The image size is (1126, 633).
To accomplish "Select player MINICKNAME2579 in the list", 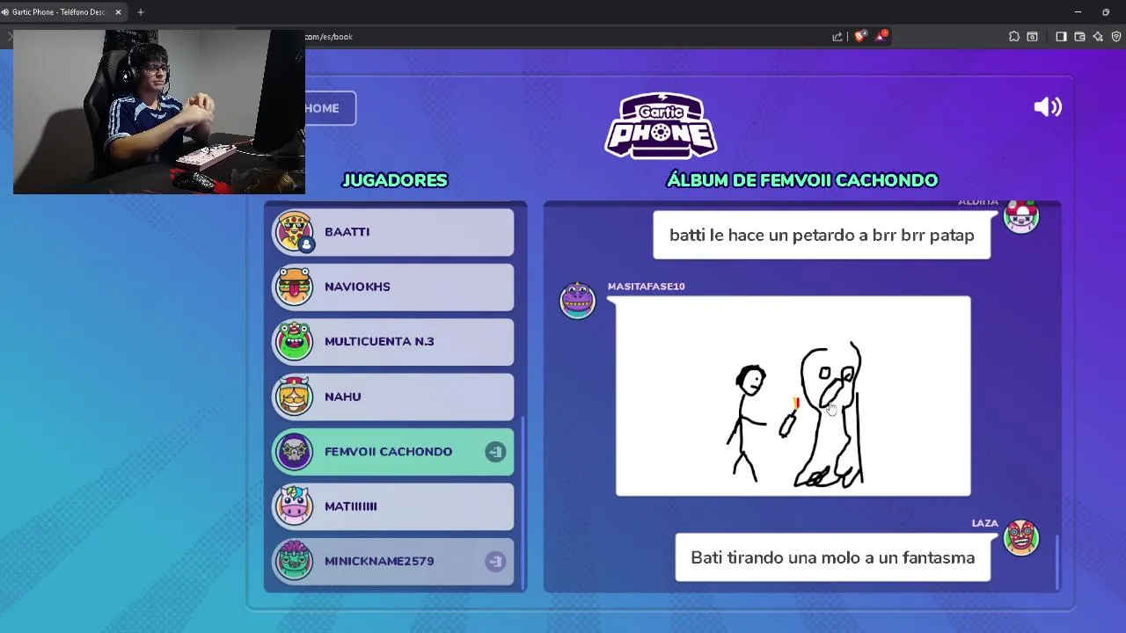I will click(393, 561).
